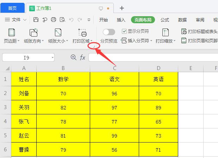
Task: Uncheck the 显示分页符 checkbox
Action: (124, 31)
